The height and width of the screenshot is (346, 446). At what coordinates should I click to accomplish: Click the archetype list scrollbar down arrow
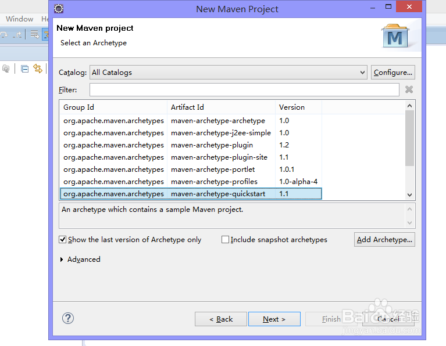coord(409,195)
